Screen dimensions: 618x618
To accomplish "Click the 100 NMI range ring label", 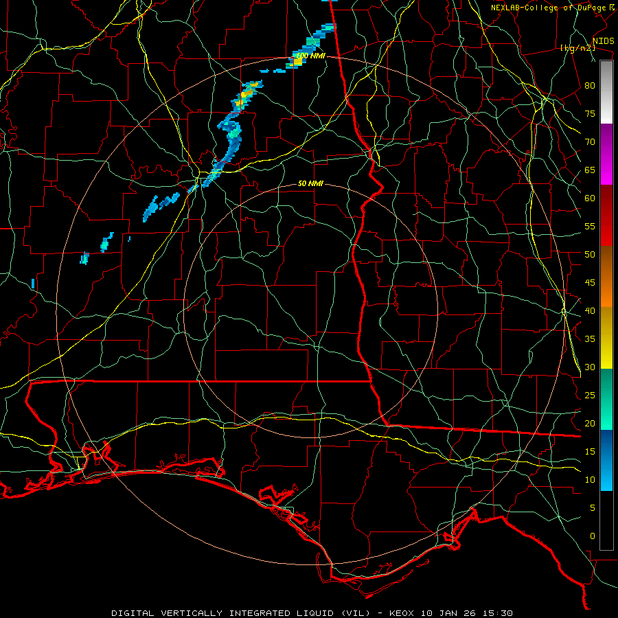I will [x=310, y=56].
